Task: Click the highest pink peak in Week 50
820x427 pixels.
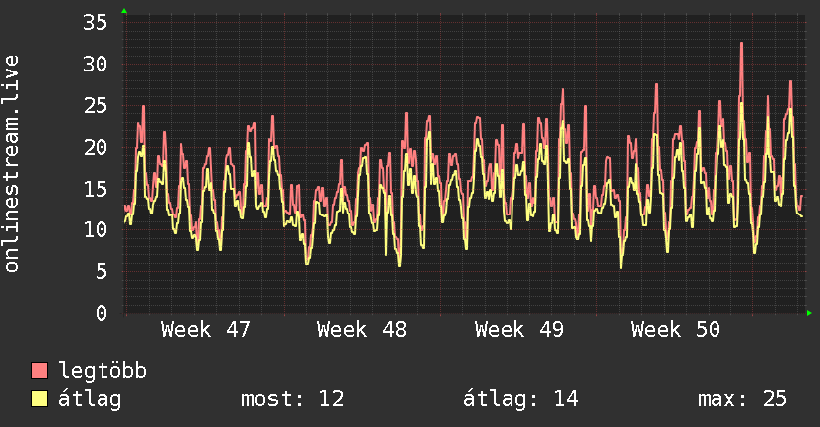Action: point(741,44)
